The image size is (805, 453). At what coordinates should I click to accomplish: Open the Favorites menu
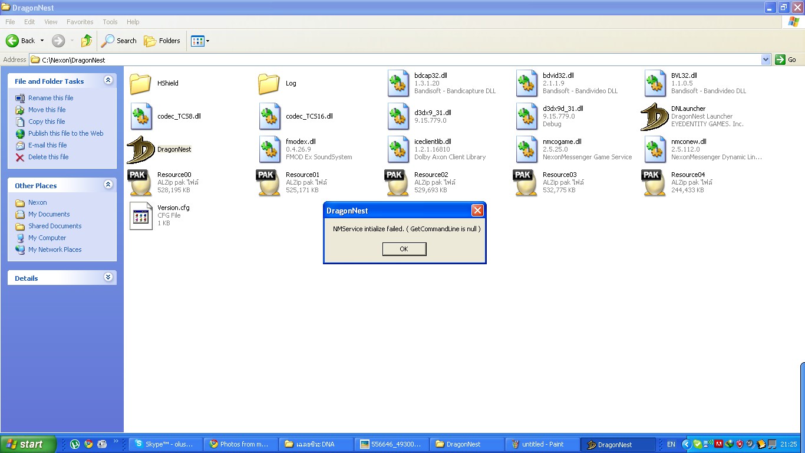point(80,22)
